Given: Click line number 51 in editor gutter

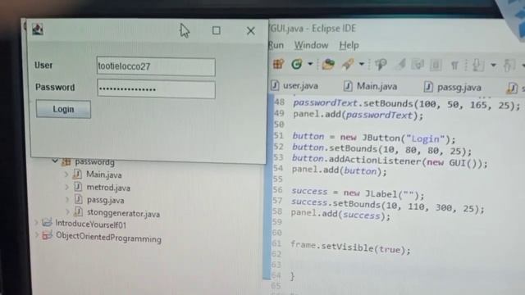Looking at the screenshot, I should pyautogui.click(x=279, y=135).
